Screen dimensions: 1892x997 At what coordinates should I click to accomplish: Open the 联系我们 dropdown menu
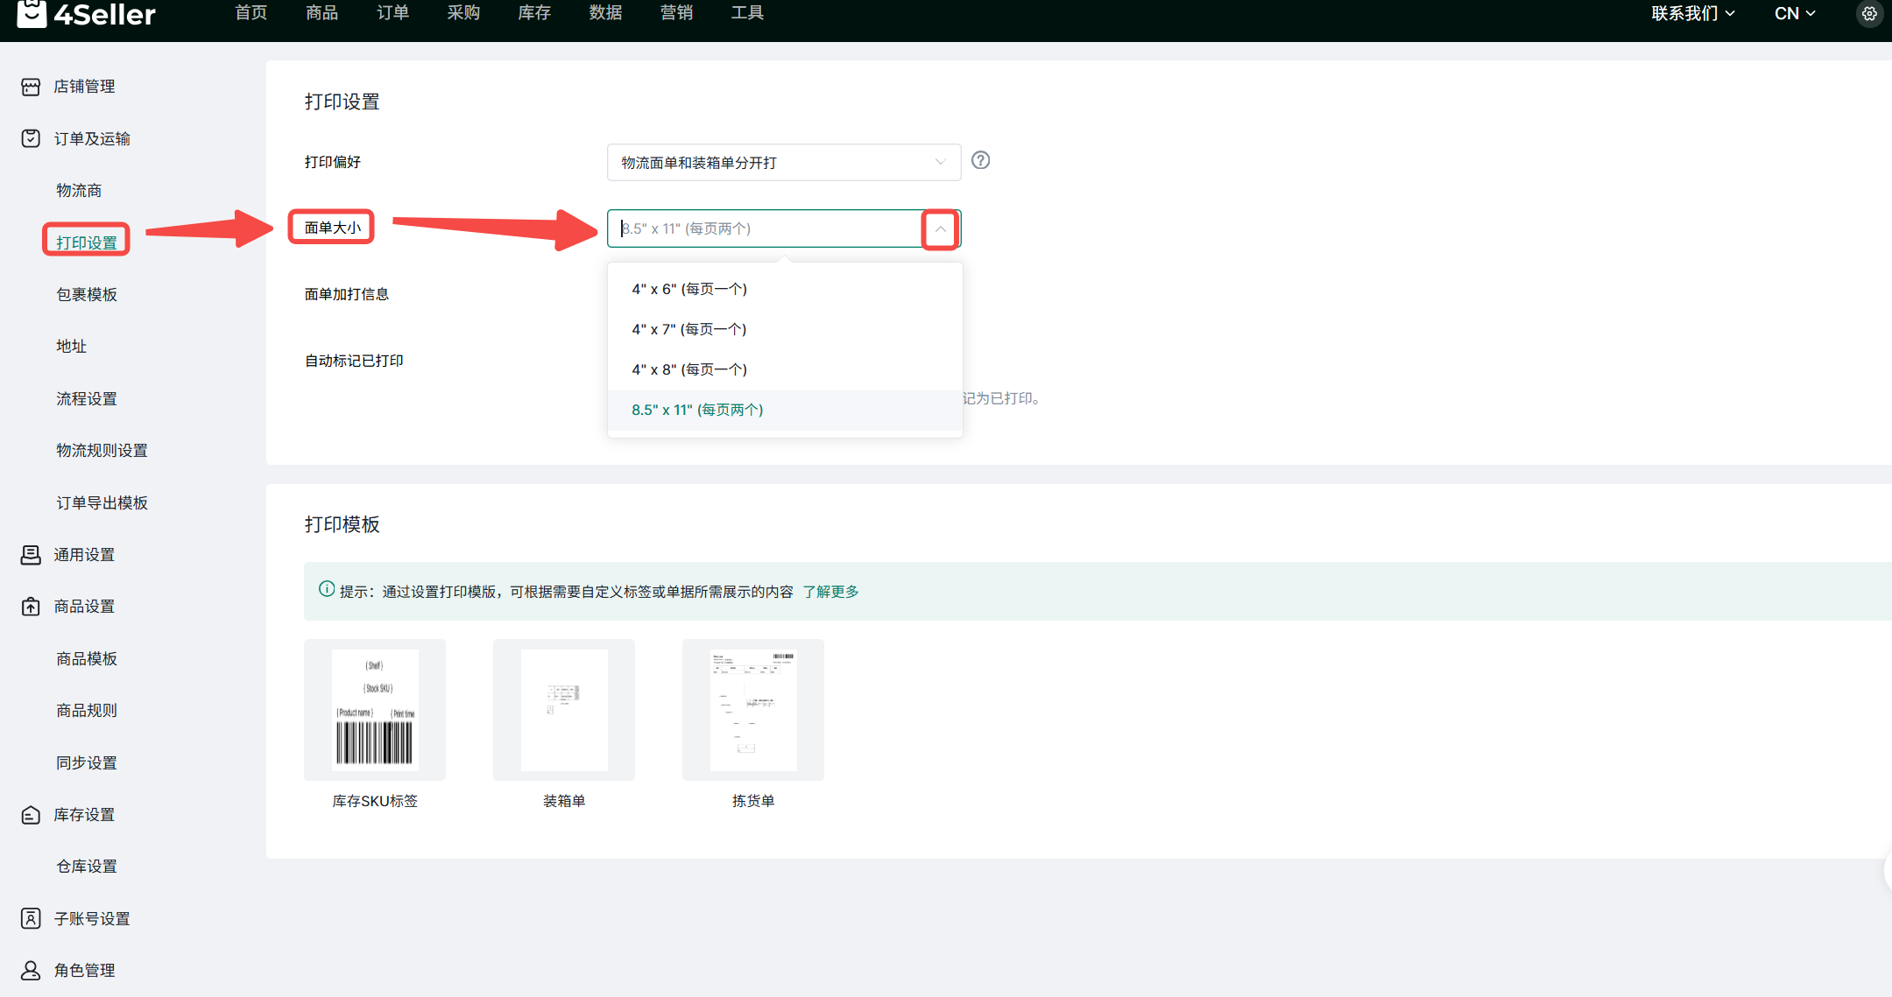point(1692,14)
